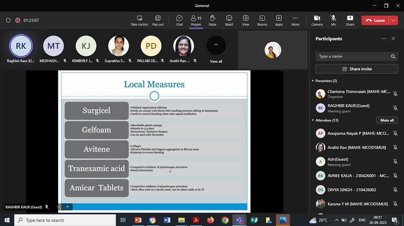Click Take control of presentation
Viewport: 404px width, 226px height.
tap(139, 20)
